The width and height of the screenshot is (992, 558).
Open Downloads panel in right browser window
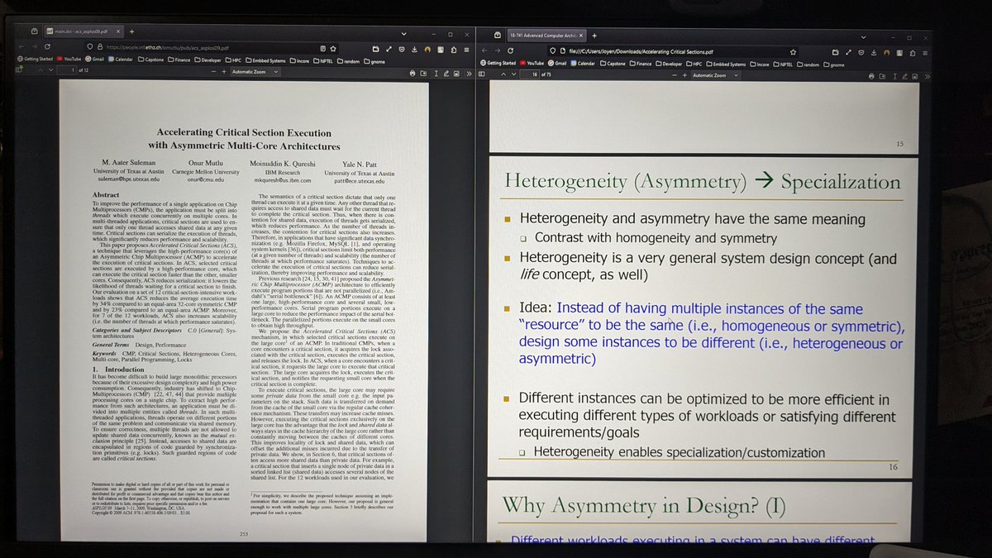(x=874, y=53)
